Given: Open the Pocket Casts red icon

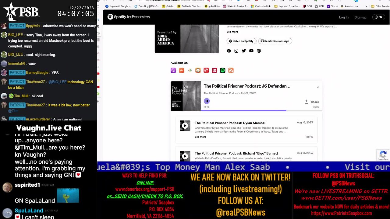Looking at the screenshot, I should point(206,71).
